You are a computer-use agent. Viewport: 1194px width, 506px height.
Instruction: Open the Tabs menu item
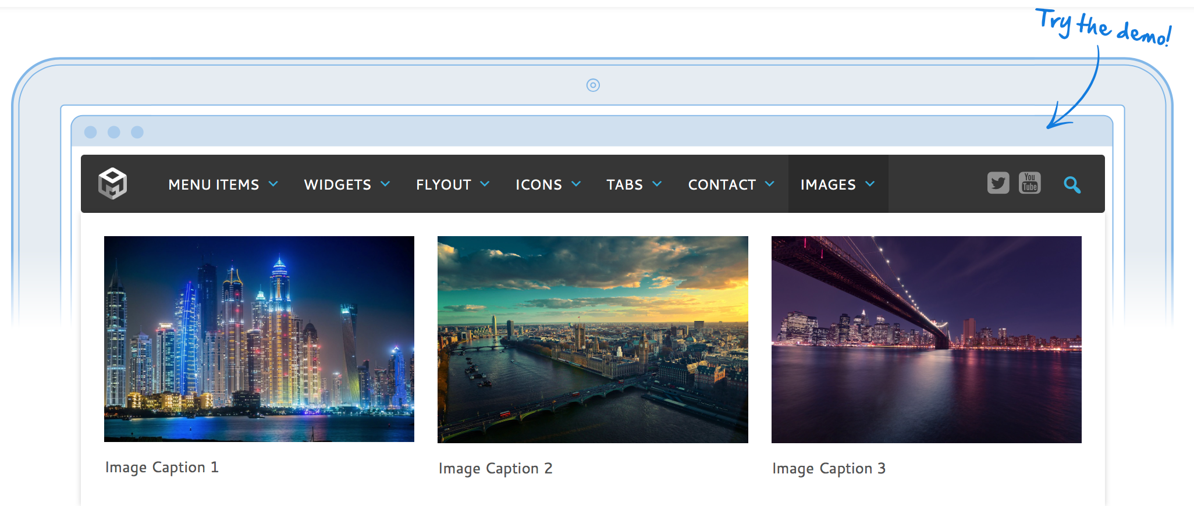[x=624, y=184]
